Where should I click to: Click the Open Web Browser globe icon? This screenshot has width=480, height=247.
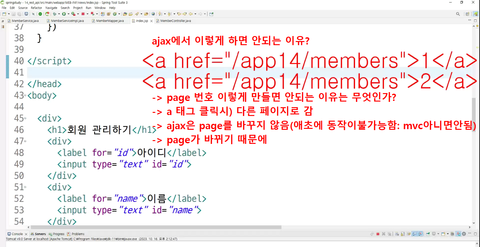click(153, 14)
